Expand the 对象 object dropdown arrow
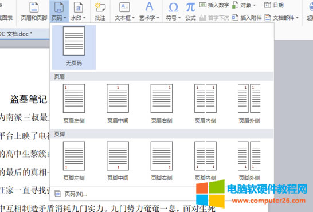 coord(255,5)
